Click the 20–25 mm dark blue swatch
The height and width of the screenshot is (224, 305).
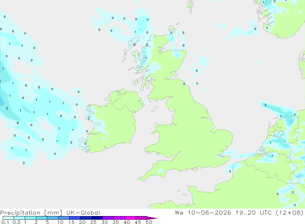[x=86, y=218]
